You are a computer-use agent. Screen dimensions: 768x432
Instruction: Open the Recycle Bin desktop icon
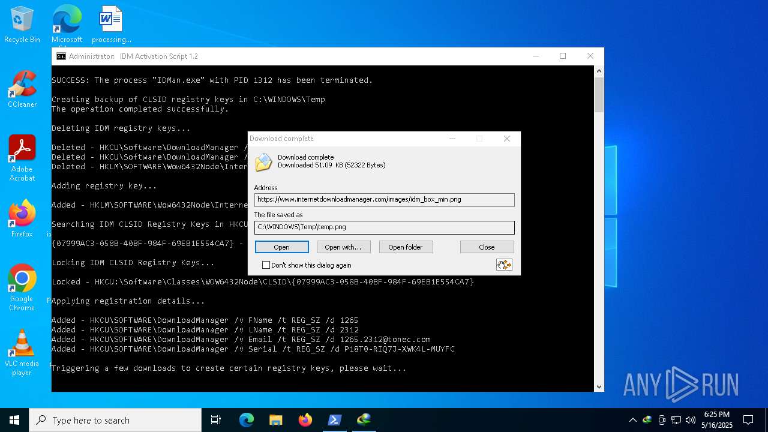point(22,25)
